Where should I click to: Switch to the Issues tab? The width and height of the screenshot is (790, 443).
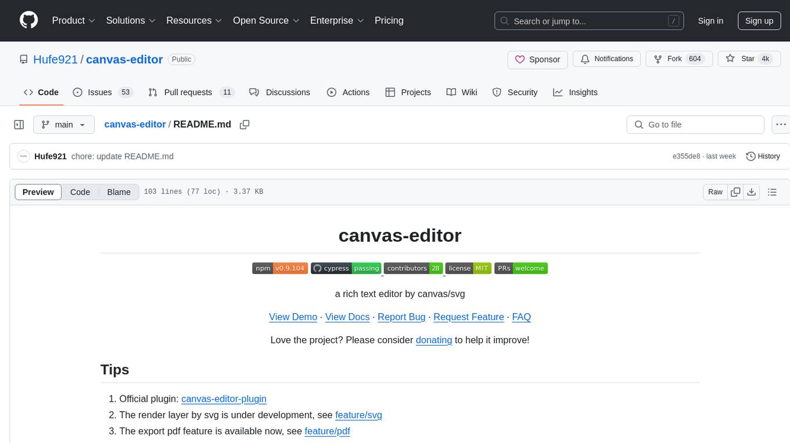(x=103, y=92)
